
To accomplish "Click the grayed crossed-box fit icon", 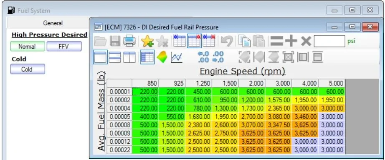I will point(288,57).
